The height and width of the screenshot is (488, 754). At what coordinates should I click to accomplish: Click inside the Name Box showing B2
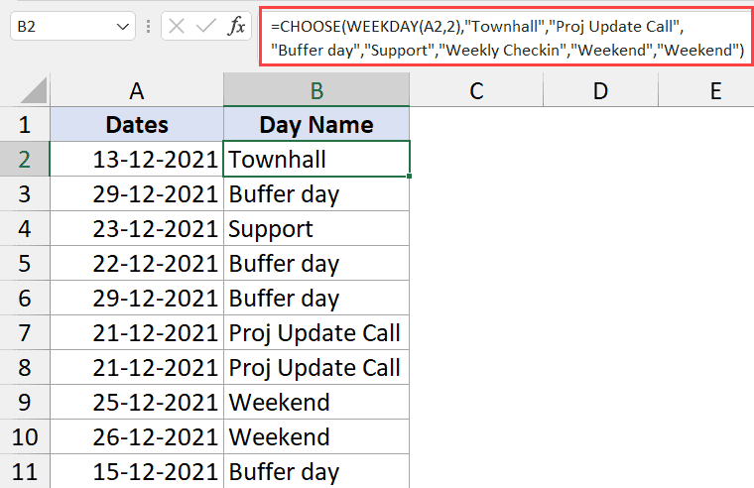[60, 27]
